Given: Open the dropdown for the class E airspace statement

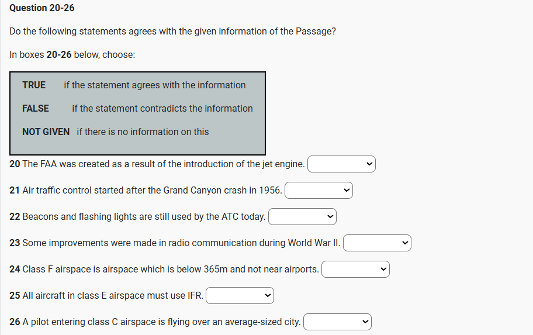Looking at the screenshot, I should point(240,296).
